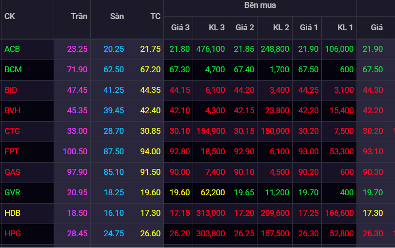Image resolution: width=395 pixels, height=248 pixels.
Task: Click the HPG ticker
Action: click(x=12, y=233)
